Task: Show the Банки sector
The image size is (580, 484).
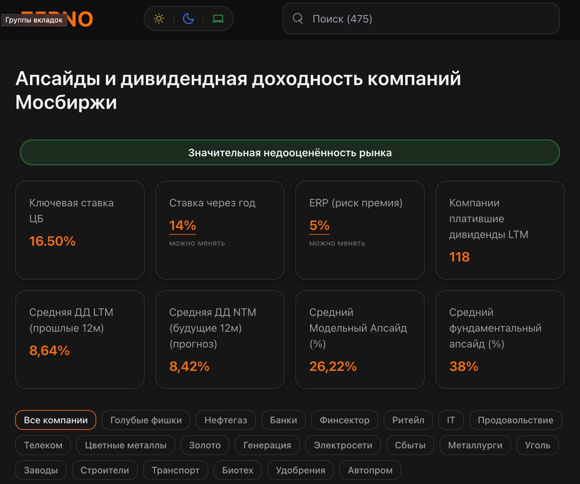Action: 284,420
